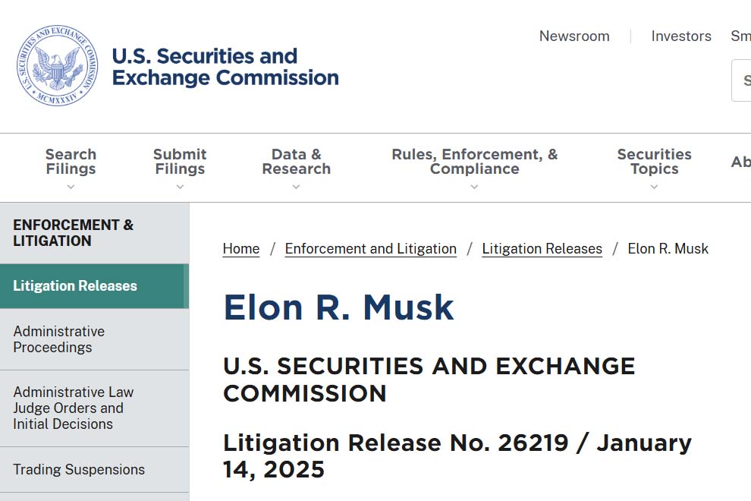The width and height of the screenshot is (751, 501).
Task: Expand the Search Filings menu
Action: pyautogui.click(x=71, y=162)
